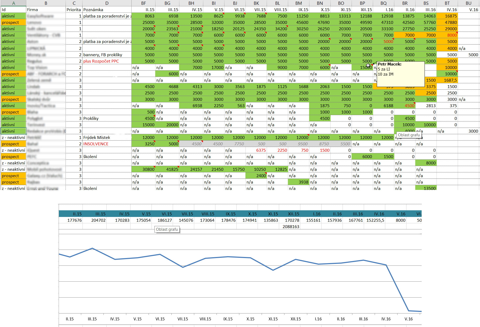The width and height of the screenshot is (480, 327).
Task: Click the red INSOLVENCE note cell
Action: tap(96, 144)
